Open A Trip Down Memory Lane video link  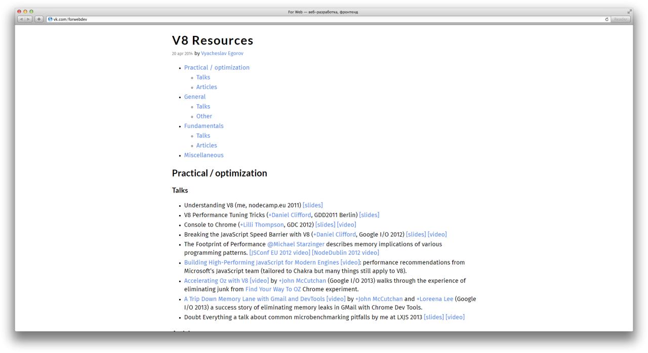point(265,299)
